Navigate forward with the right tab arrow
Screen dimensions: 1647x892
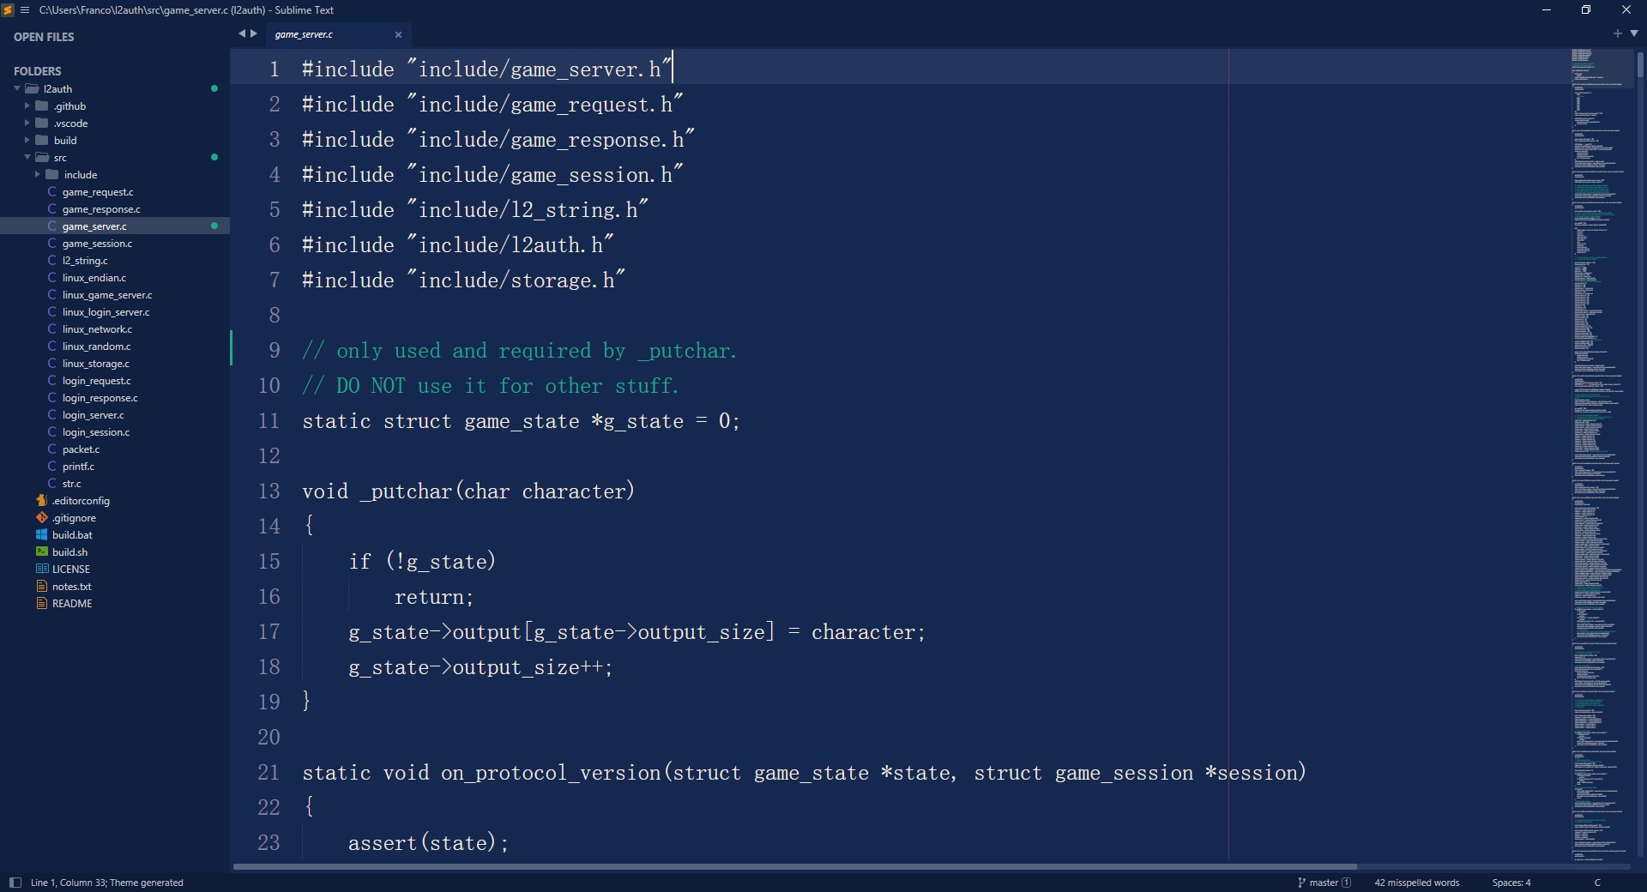254,33
